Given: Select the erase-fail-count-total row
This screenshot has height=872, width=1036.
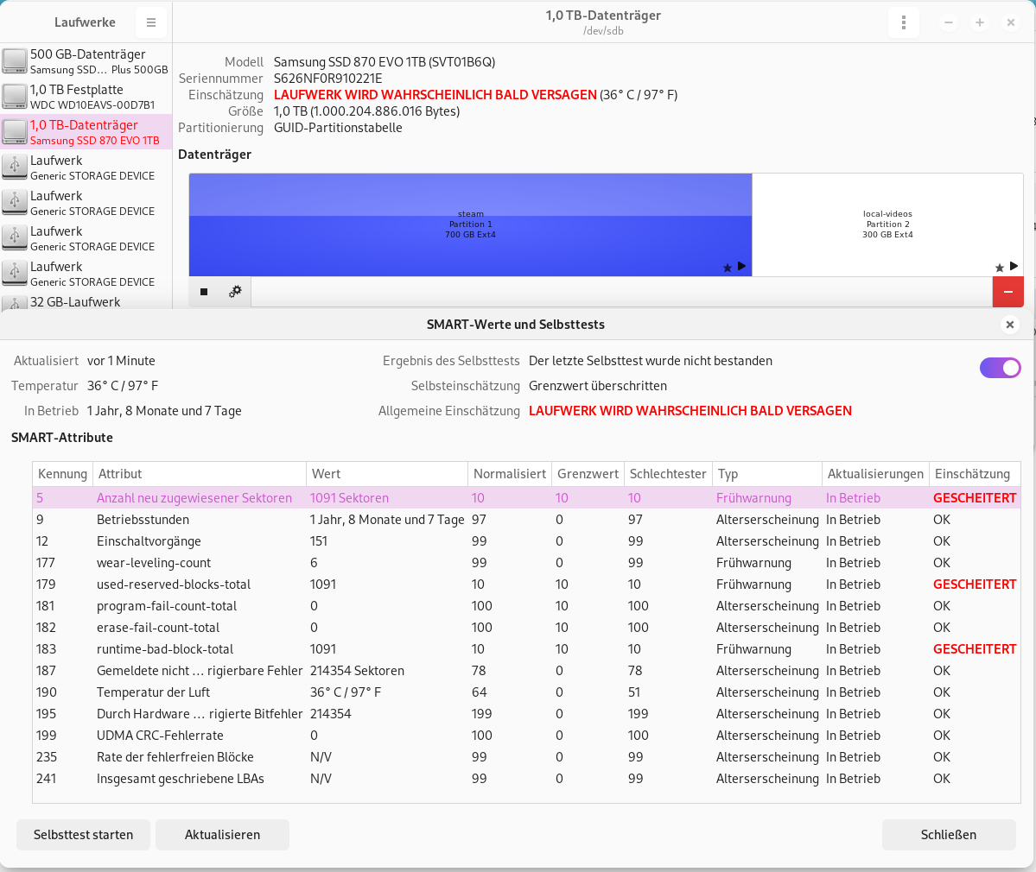Looking at the screenshot, I should 526,627.
